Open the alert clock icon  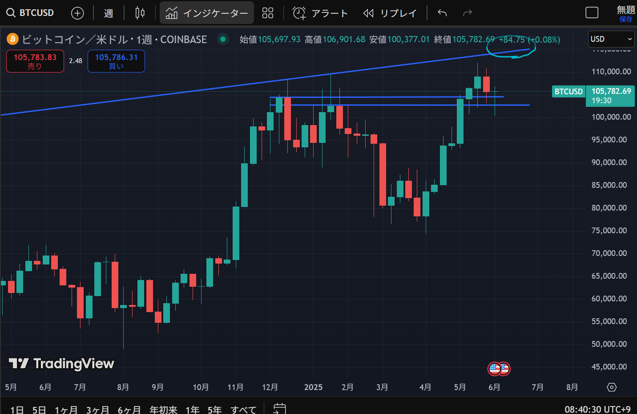(x=299, y=13)
